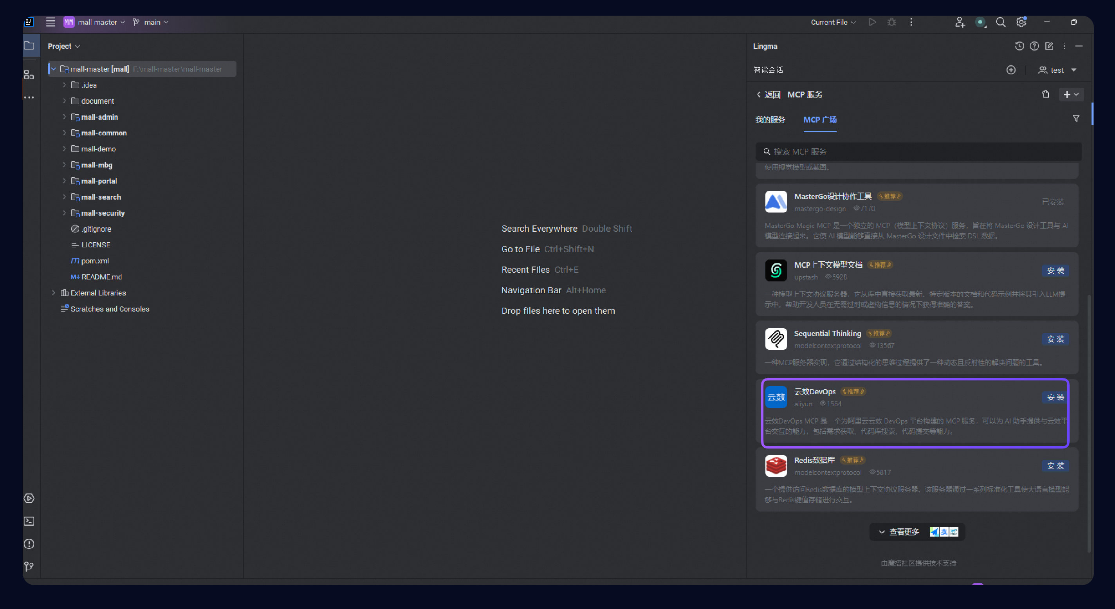Show more tool windows ellipsis
The height and width of the screenshot is (609, 1115).
(29, 97)
